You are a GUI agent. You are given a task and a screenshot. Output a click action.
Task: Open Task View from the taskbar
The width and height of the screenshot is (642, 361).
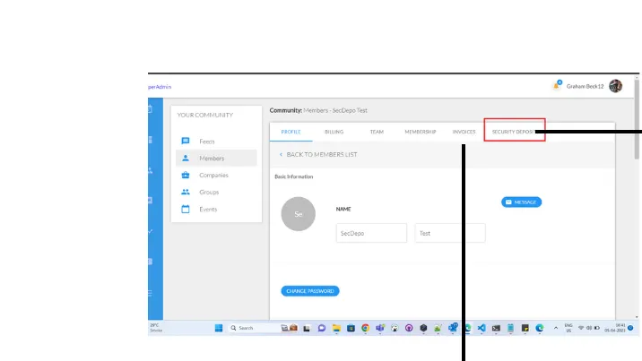pos(307,328)
